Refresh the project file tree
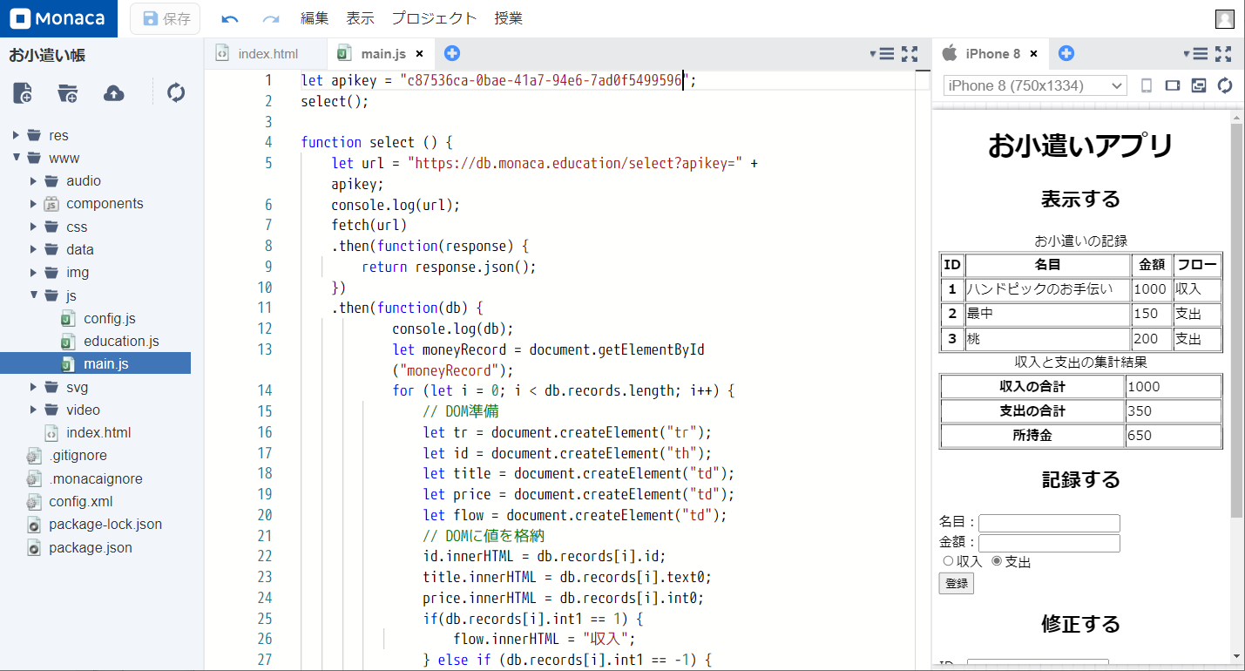 (176, 92)
